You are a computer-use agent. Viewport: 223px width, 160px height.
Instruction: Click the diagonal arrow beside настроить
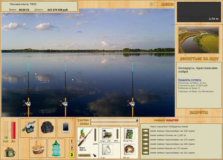tap(94, 155)
